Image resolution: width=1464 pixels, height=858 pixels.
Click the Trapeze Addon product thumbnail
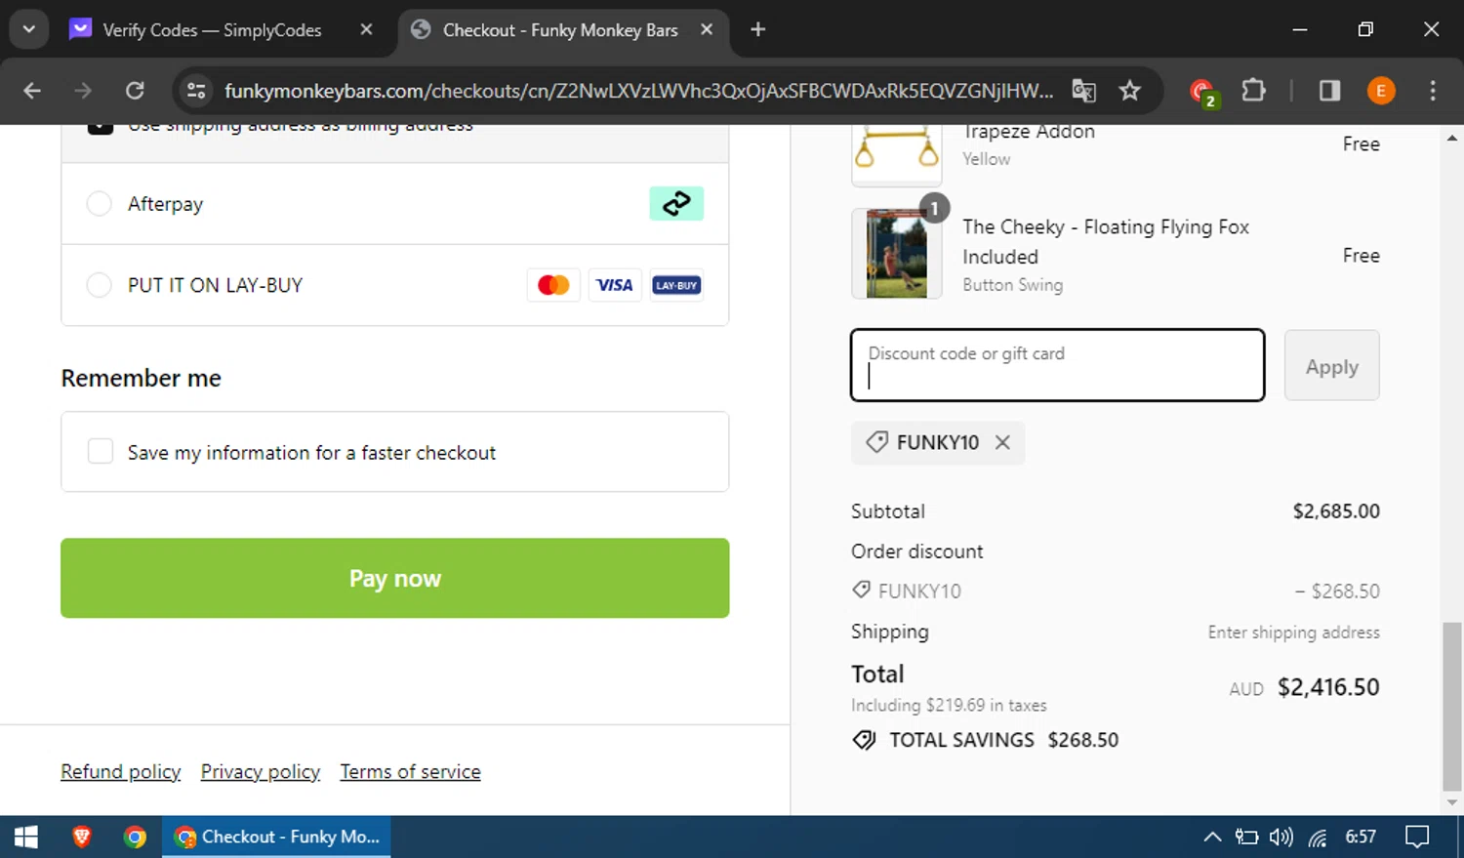pos(897,154)
